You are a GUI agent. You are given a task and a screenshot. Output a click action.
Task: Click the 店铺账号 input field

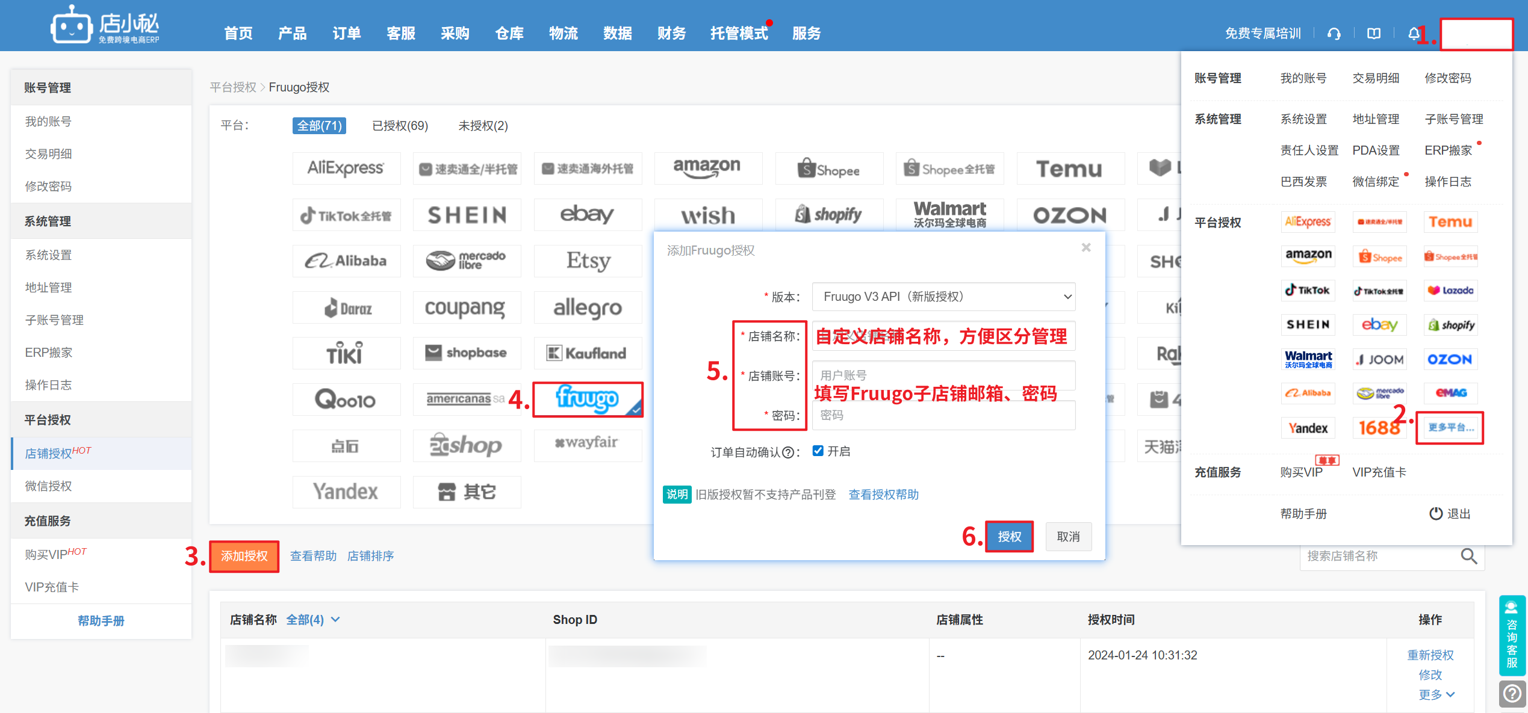[943, 375]
